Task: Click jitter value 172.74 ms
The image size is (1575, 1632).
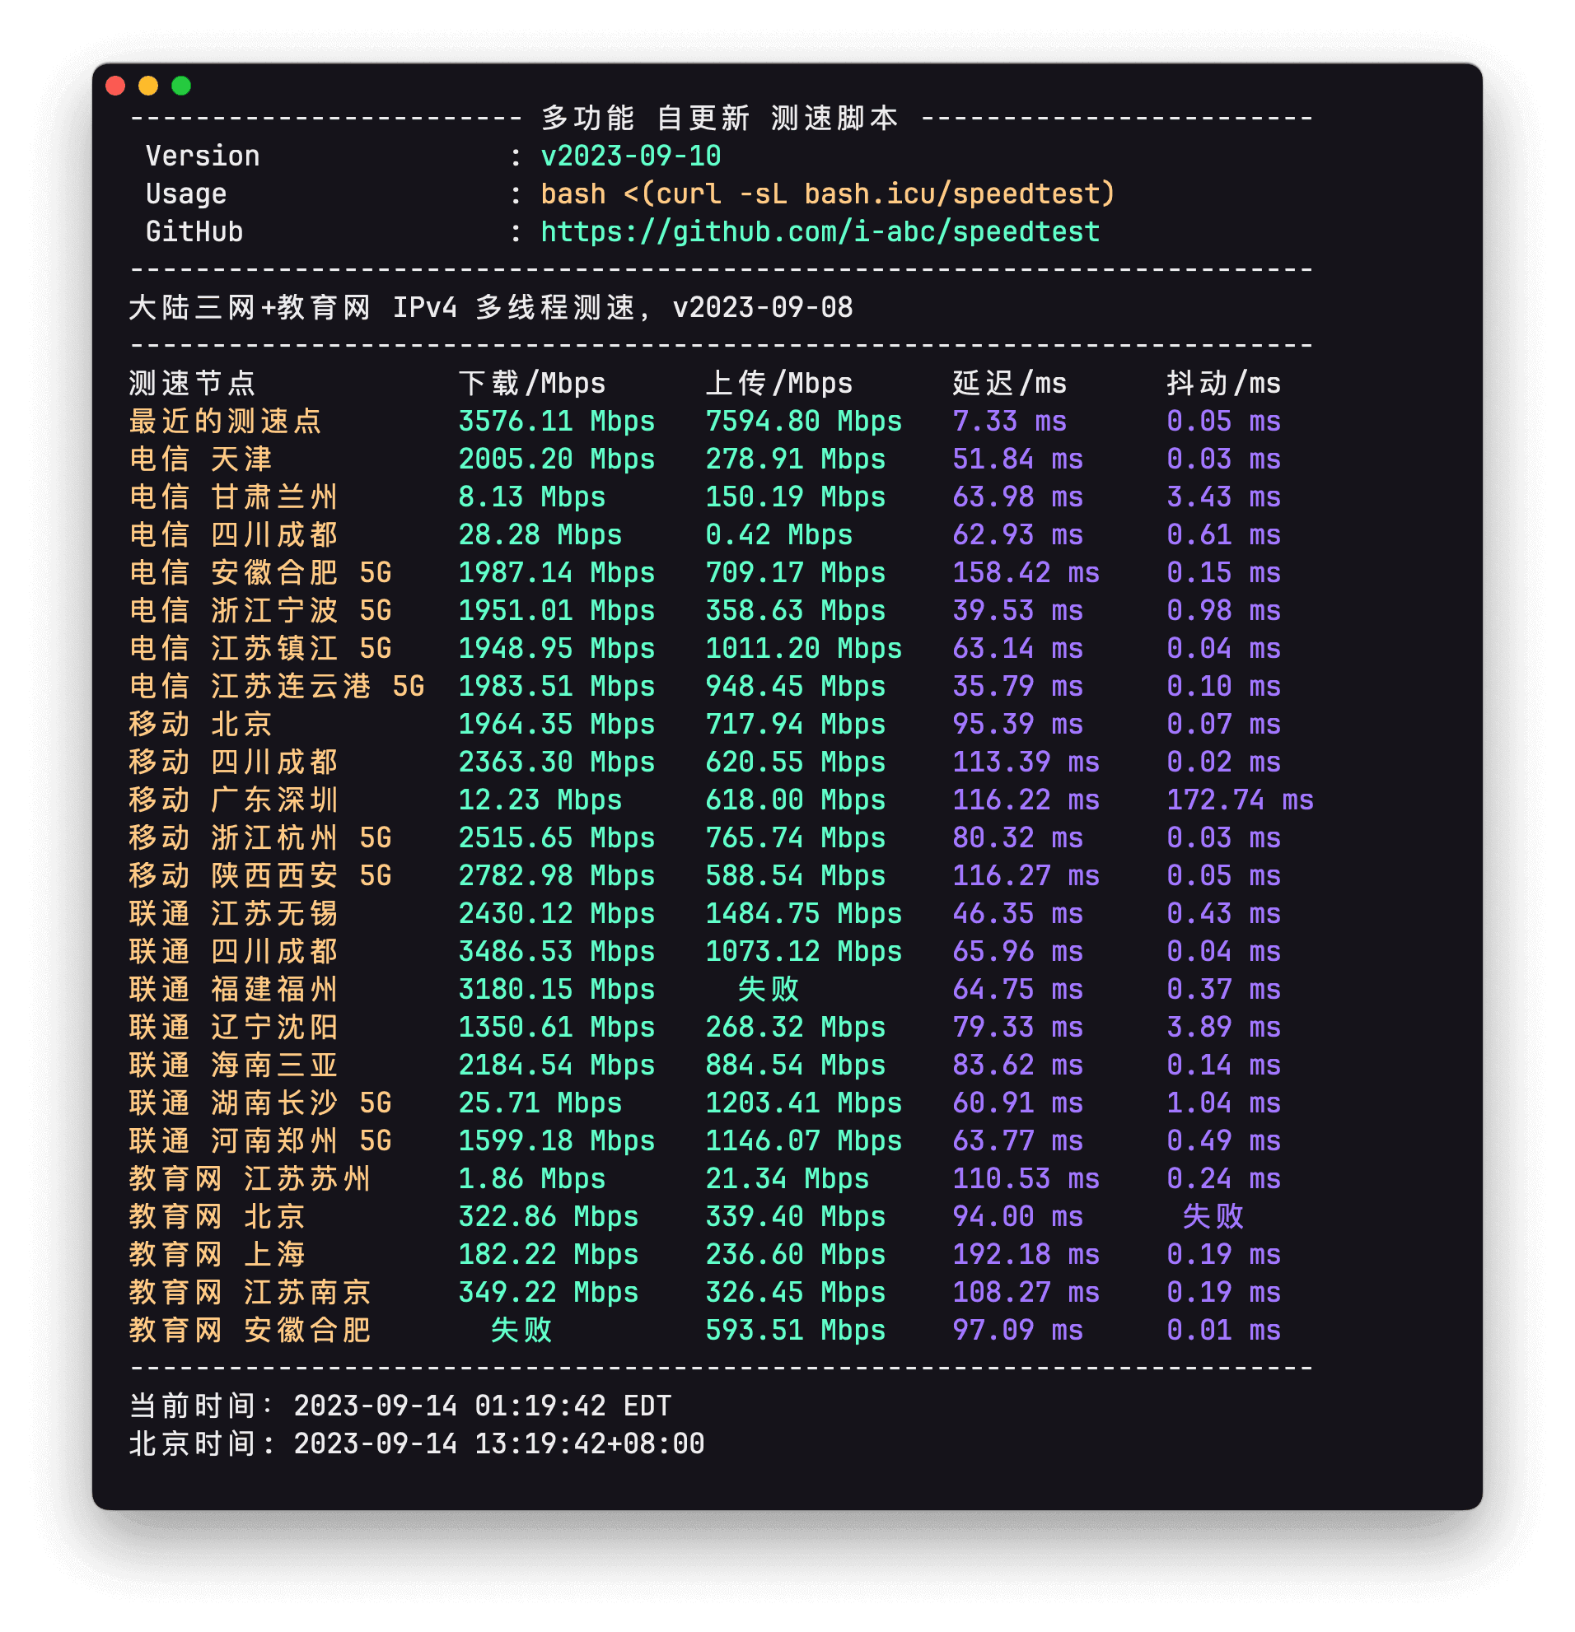Action: pyautogui.click(x=1241, y=800)
